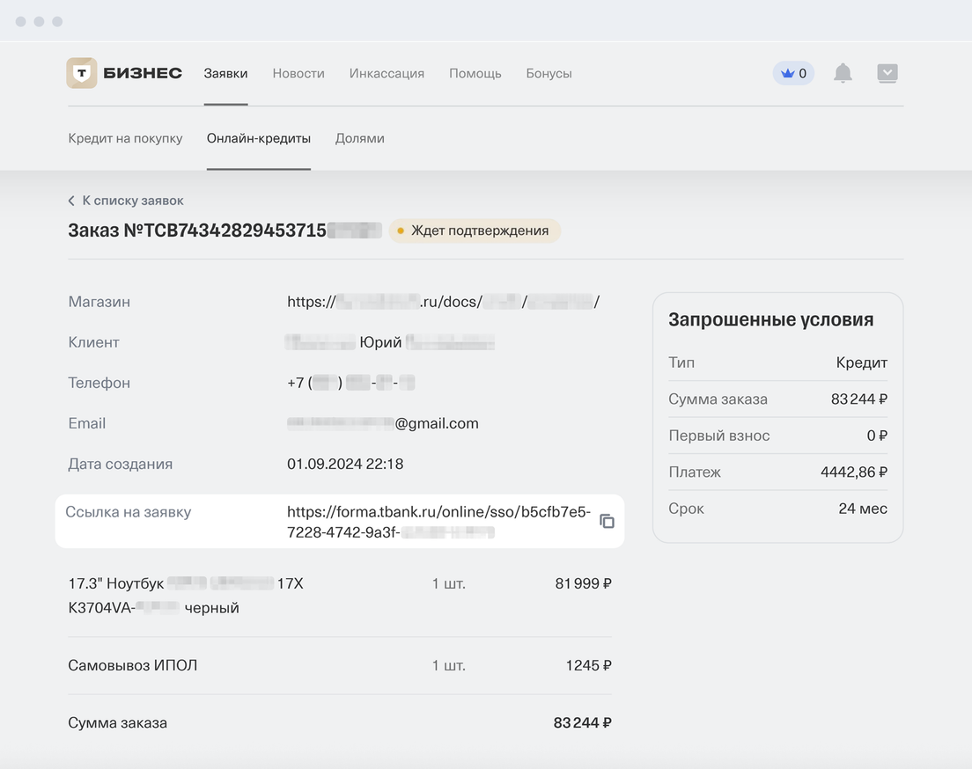Click the 'Ждет подтверждения' status badge
The width and height of the screenshot is (972, 769).
[x=475, y=231]
